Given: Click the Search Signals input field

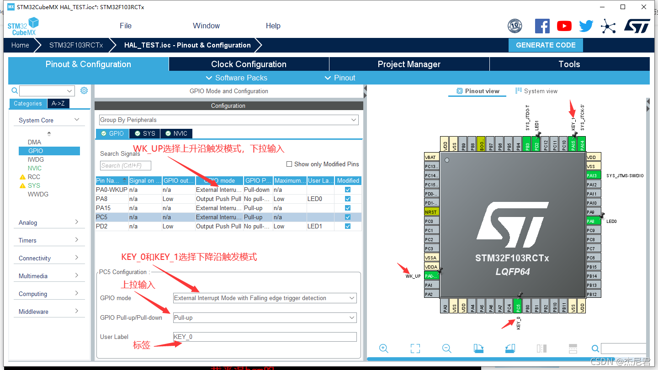Looking at the screenshot, I should tap(125, 165).
